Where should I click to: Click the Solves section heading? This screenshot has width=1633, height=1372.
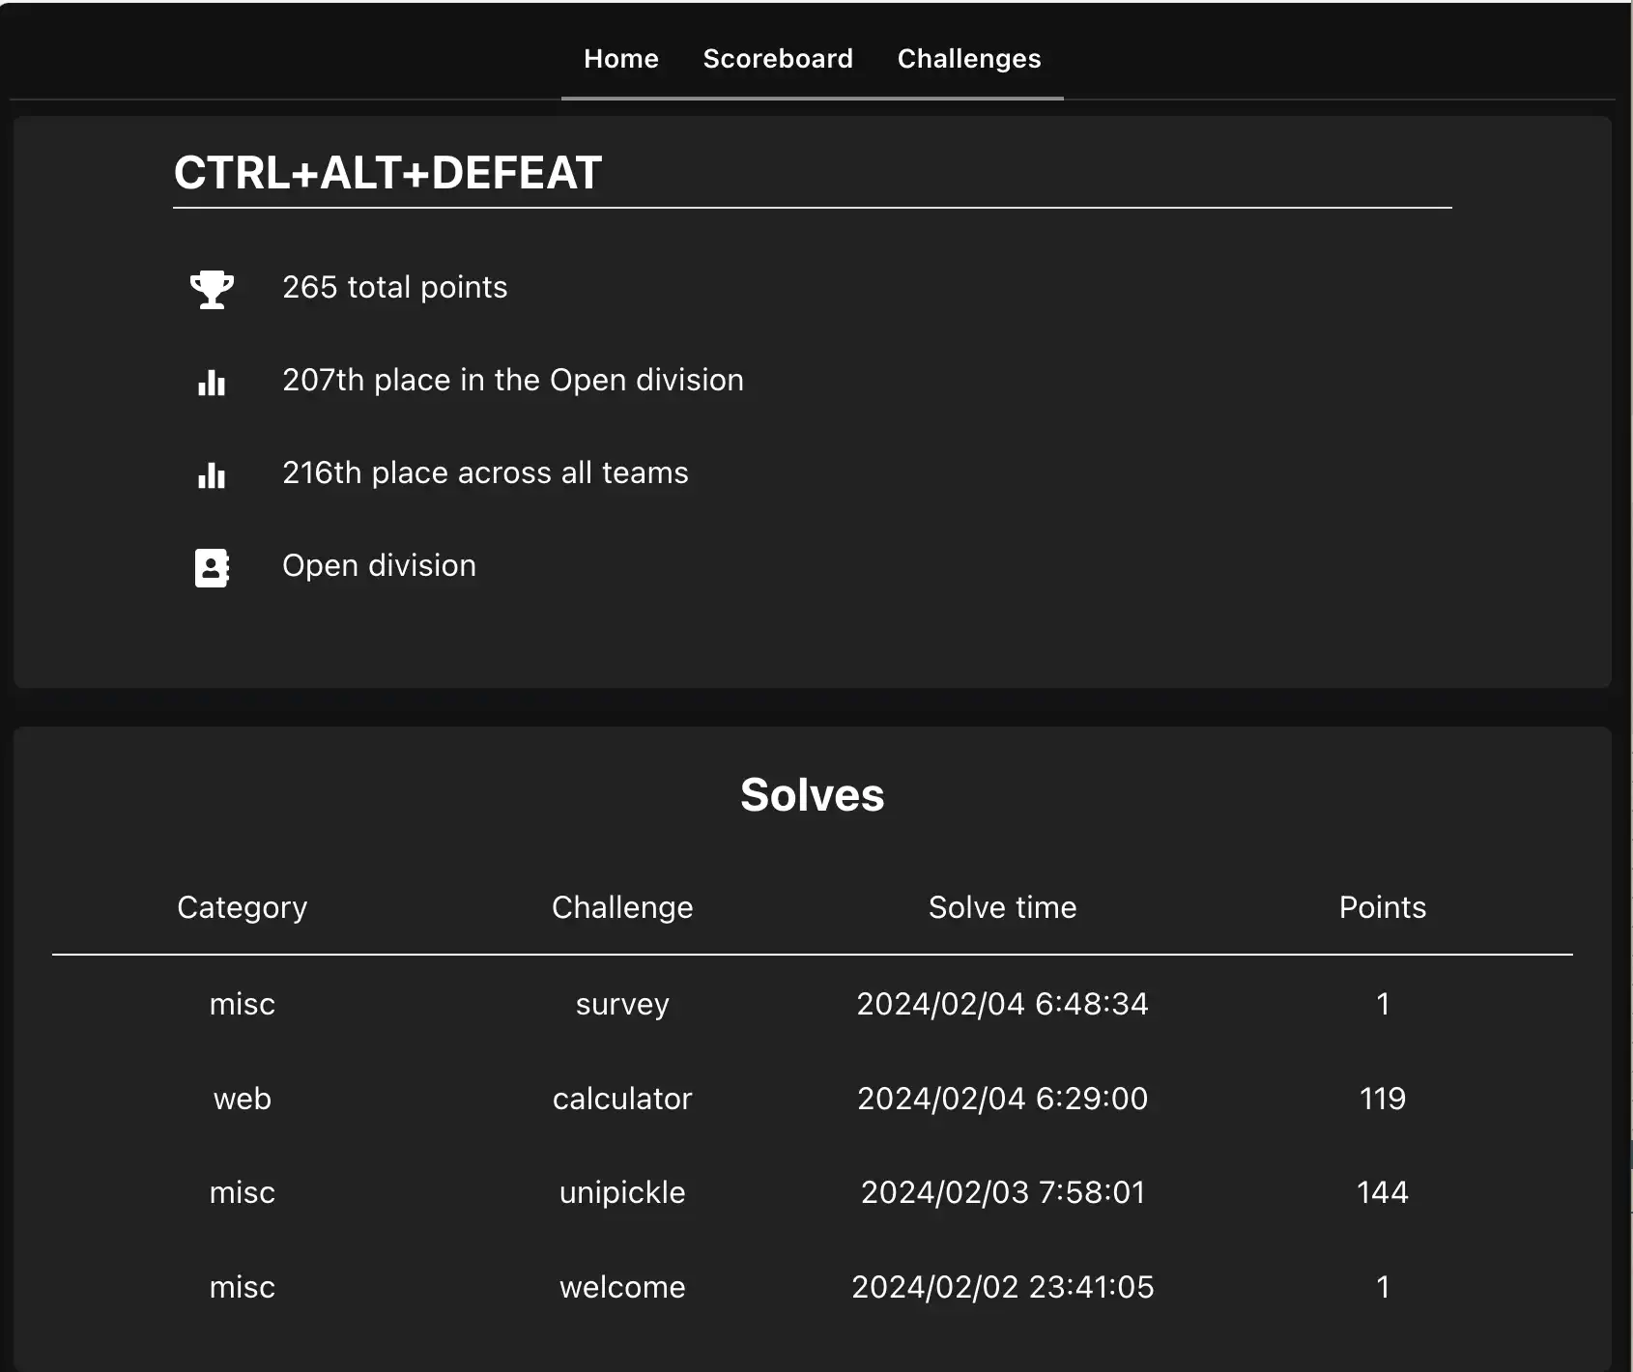pos(813,795)
